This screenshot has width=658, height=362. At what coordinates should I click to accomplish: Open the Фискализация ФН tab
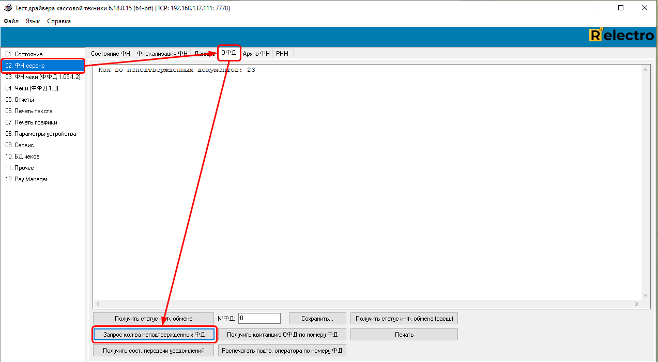tap(162, 54)
